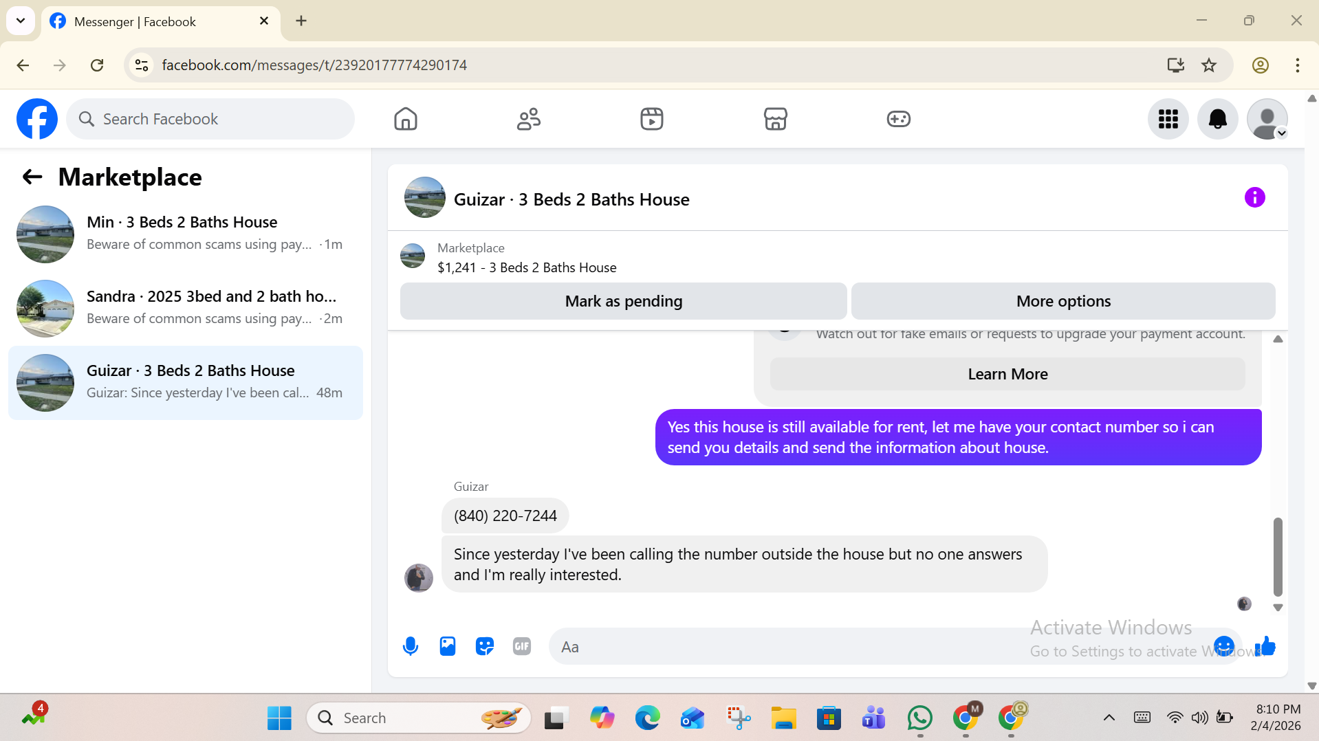Image resolution: width=1319 pixels, height=741 pixels.
Task: Open the Facebook menu grid icon
Action: pyautogui.click(x=1168, y=119)
